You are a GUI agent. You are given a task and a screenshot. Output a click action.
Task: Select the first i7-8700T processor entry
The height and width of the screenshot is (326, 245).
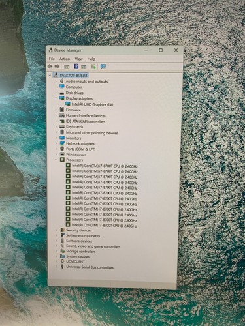[105, 166]
